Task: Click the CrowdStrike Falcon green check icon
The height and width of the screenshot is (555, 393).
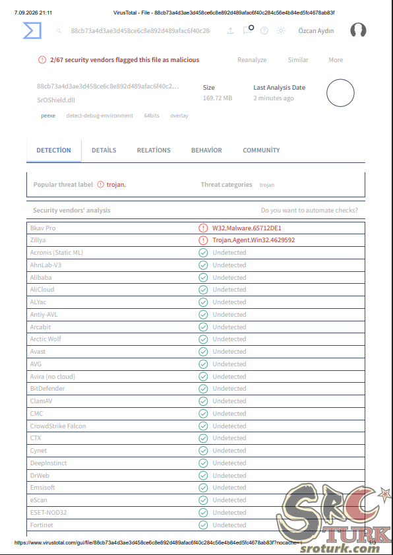Action: (x=203, y=426)
